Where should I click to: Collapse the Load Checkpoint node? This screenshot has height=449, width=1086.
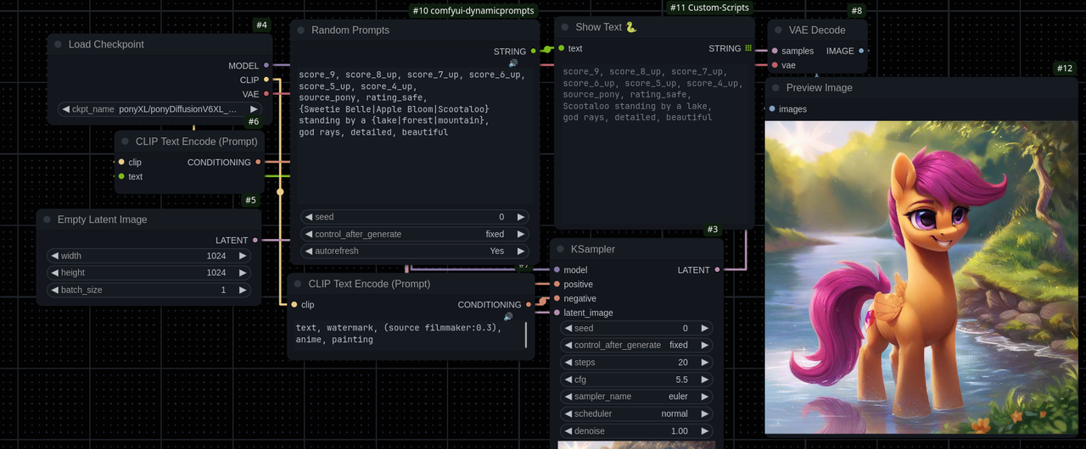coord(58,44)
